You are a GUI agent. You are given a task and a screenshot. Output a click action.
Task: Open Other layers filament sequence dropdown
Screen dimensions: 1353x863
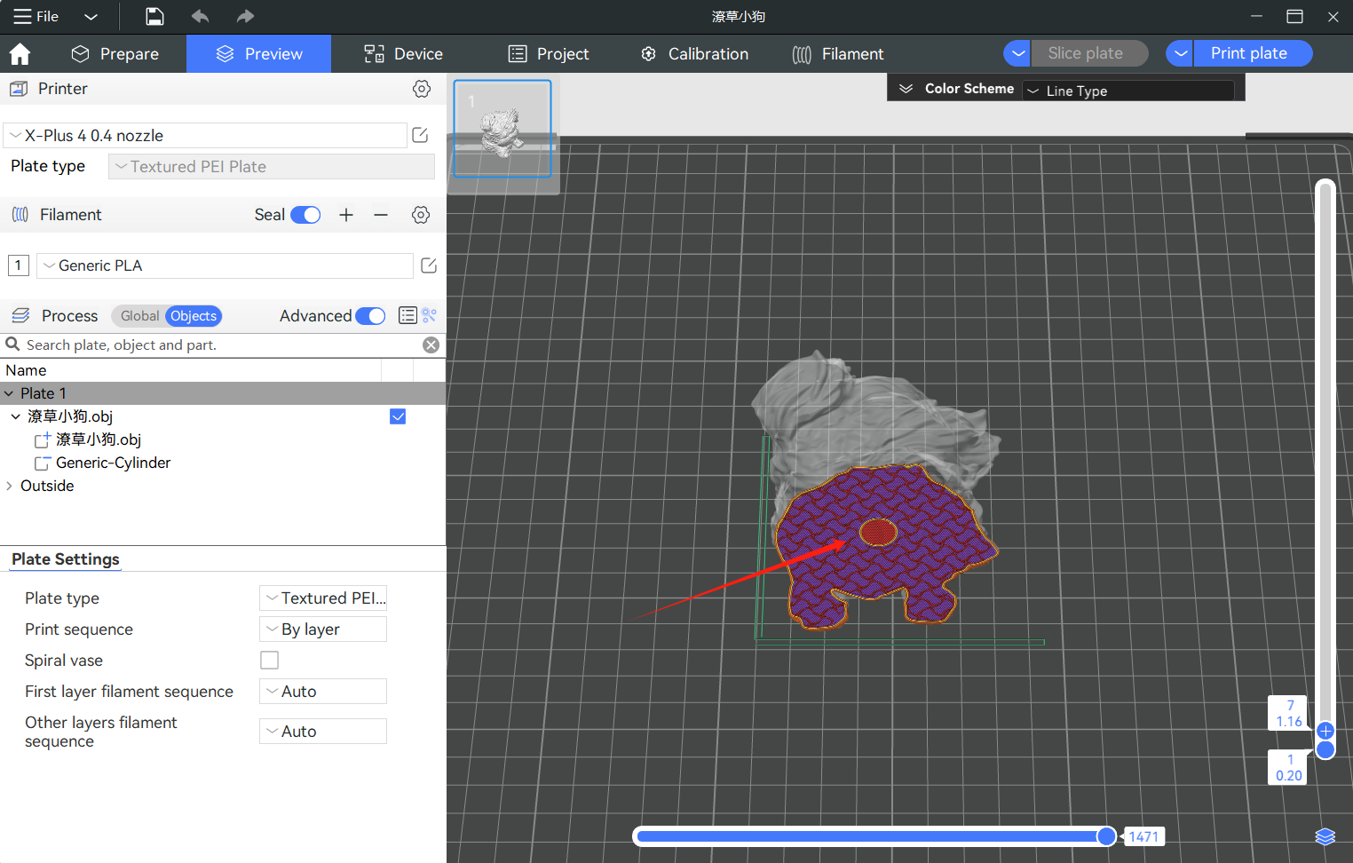point(323,732)
